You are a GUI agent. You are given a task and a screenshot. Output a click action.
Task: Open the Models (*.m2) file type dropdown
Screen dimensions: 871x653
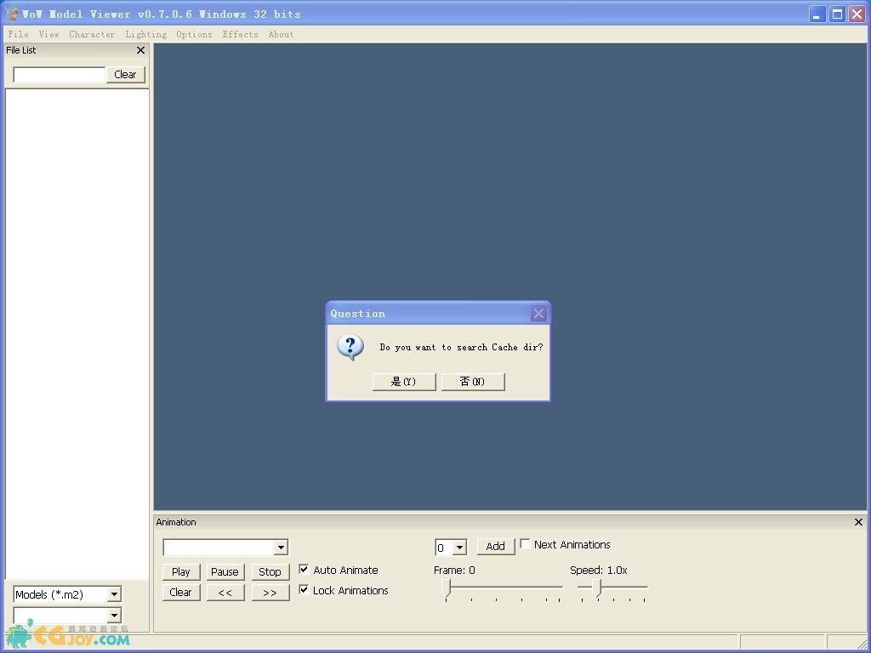[114, 594]
